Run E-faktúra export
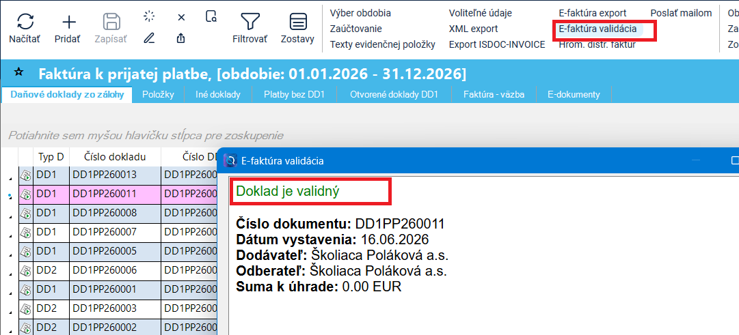This screenshot has width=739, height=335. [593, 13]
